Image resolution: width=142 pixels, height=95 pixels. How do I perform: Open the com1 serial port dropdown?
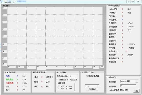[98, 86]
